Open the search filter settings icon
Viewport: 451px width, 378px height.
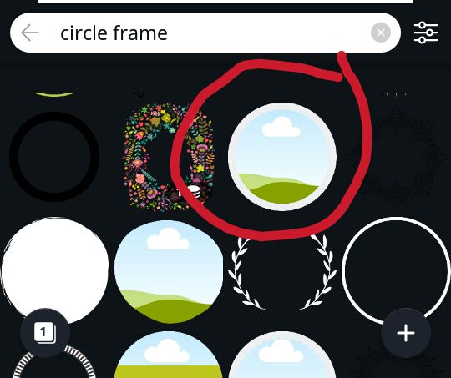(x=426, y=33)
